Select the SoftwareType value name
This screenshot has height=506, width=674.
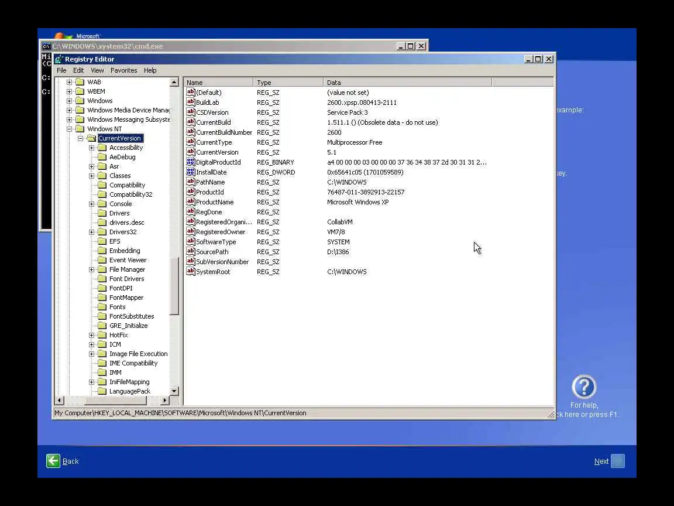(216, 241)
